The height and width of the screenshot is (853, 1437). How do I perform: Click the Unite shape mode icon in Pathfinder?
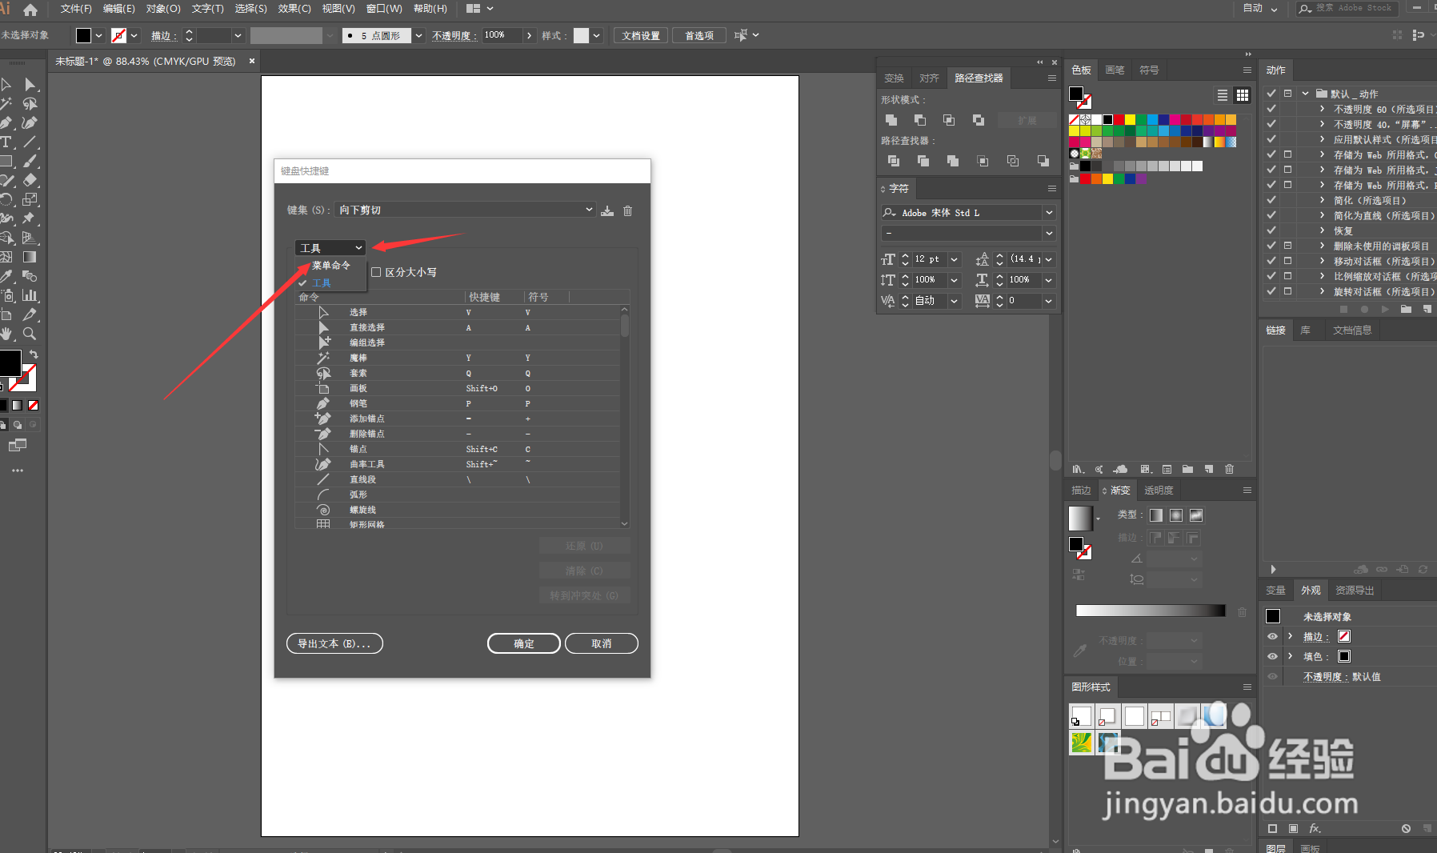(891, 120)
